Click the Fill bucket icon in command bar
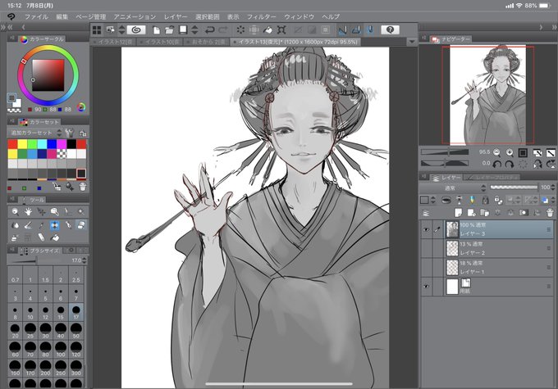558x389 pixels. pyautogui.click(x=268, y=29)
